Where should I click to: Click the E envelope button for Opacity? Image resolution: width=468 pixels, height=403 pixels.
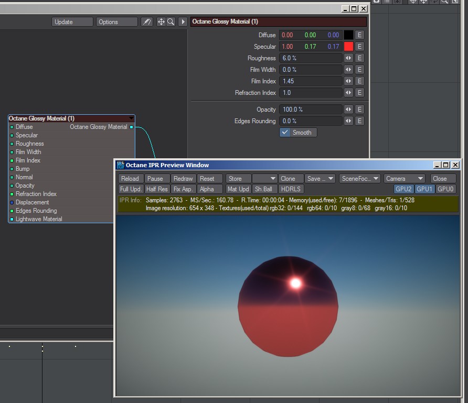click(x=359, y=110)
